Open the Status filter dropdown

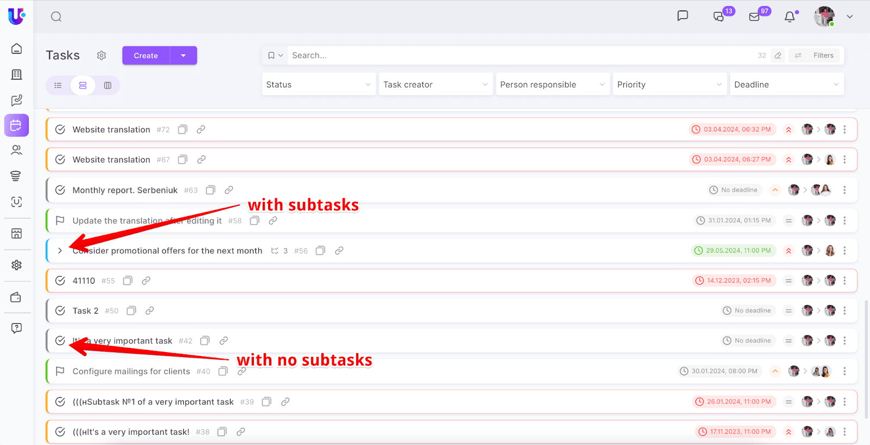pos(319,85)
